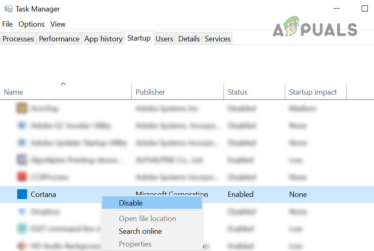Disable Cortana from the context menu
The image size is (374, 251).
point(131,203)
